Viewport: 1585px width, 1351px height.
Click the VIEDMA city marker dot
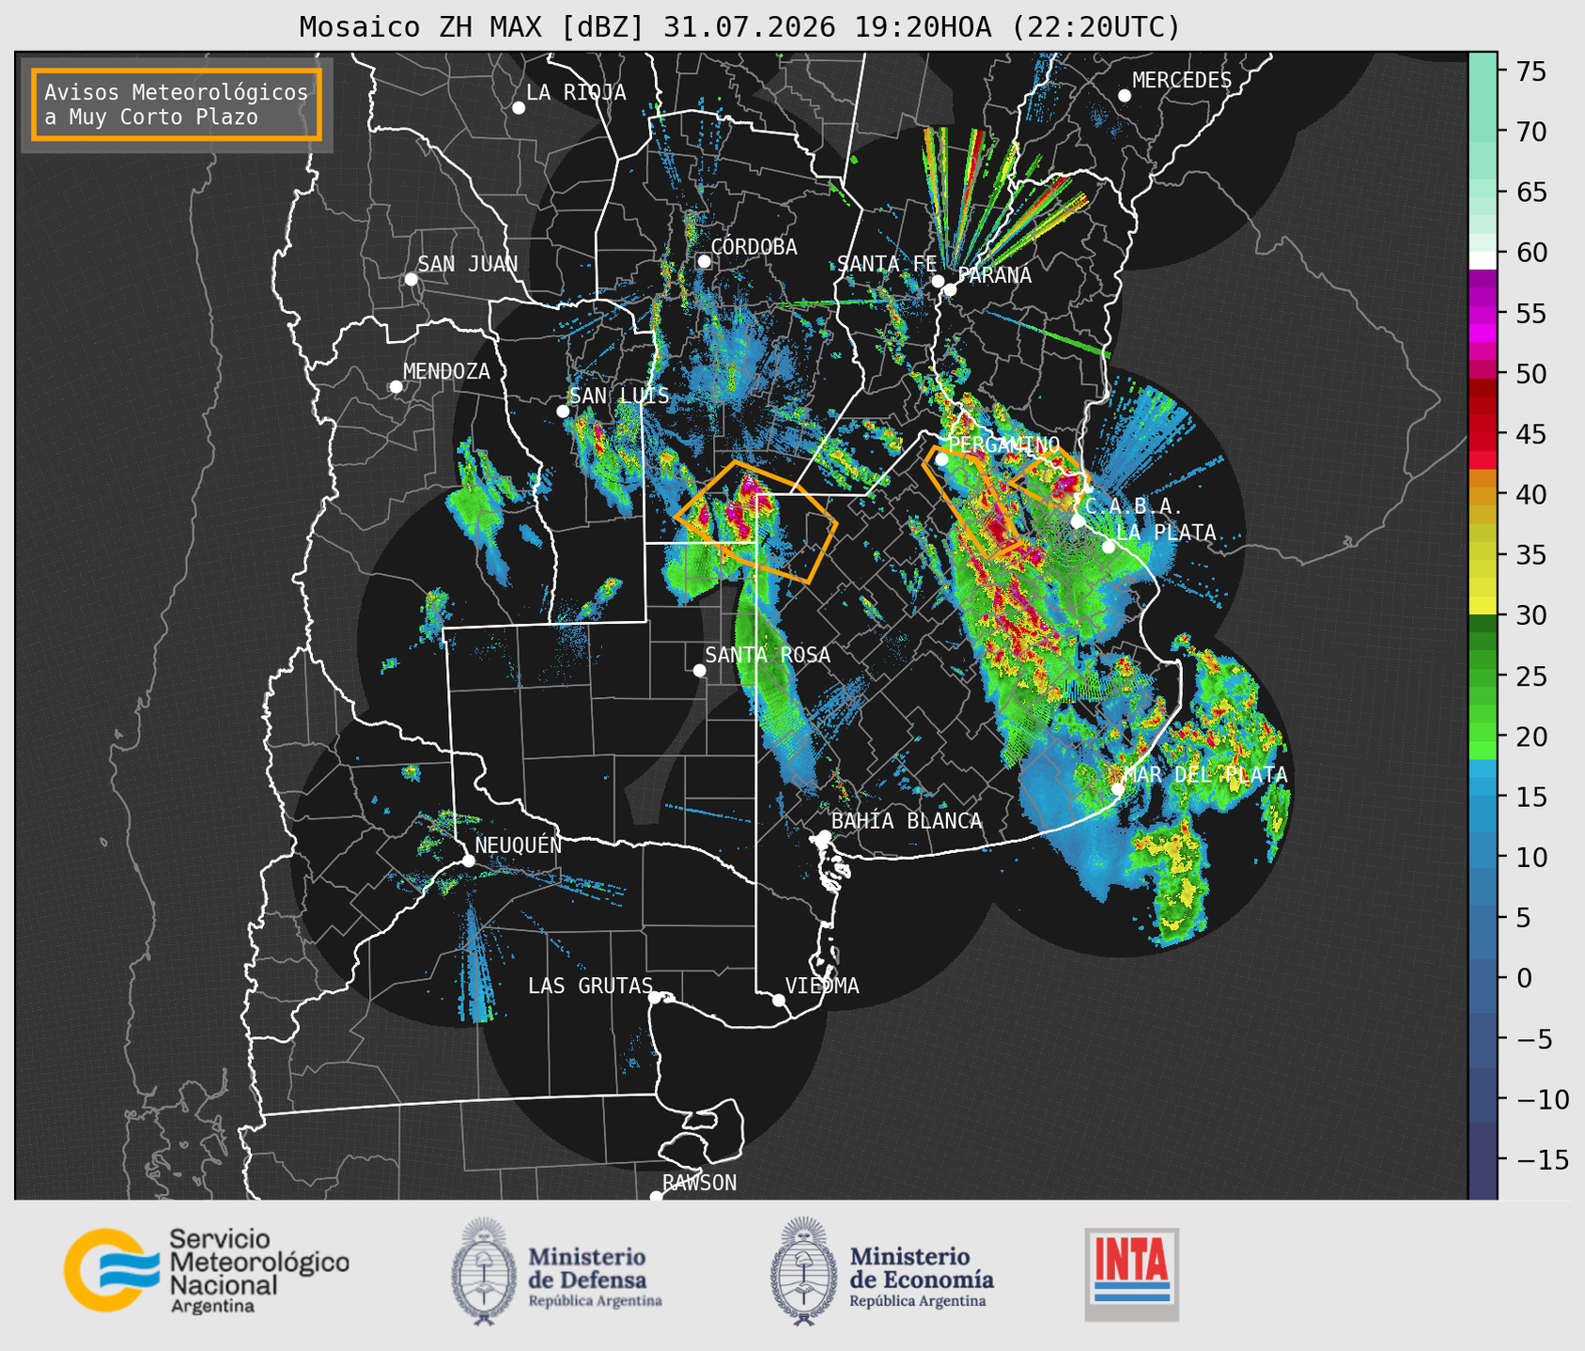pyautogui.click(x=779, y=1000)
